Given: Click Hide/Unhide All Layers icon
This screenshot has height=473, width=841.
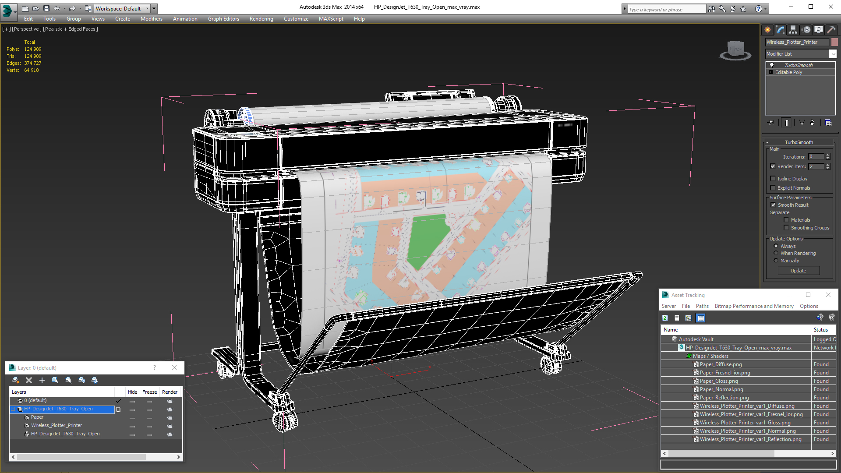Looking at the screenshot, I should (81, 380).
